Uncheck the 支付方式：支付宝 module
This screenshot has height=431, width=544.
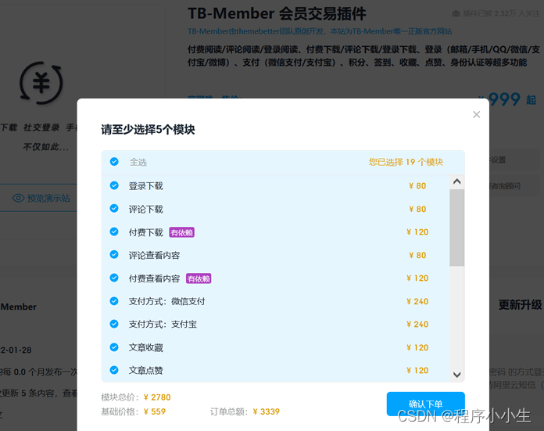tap(114, 324)
